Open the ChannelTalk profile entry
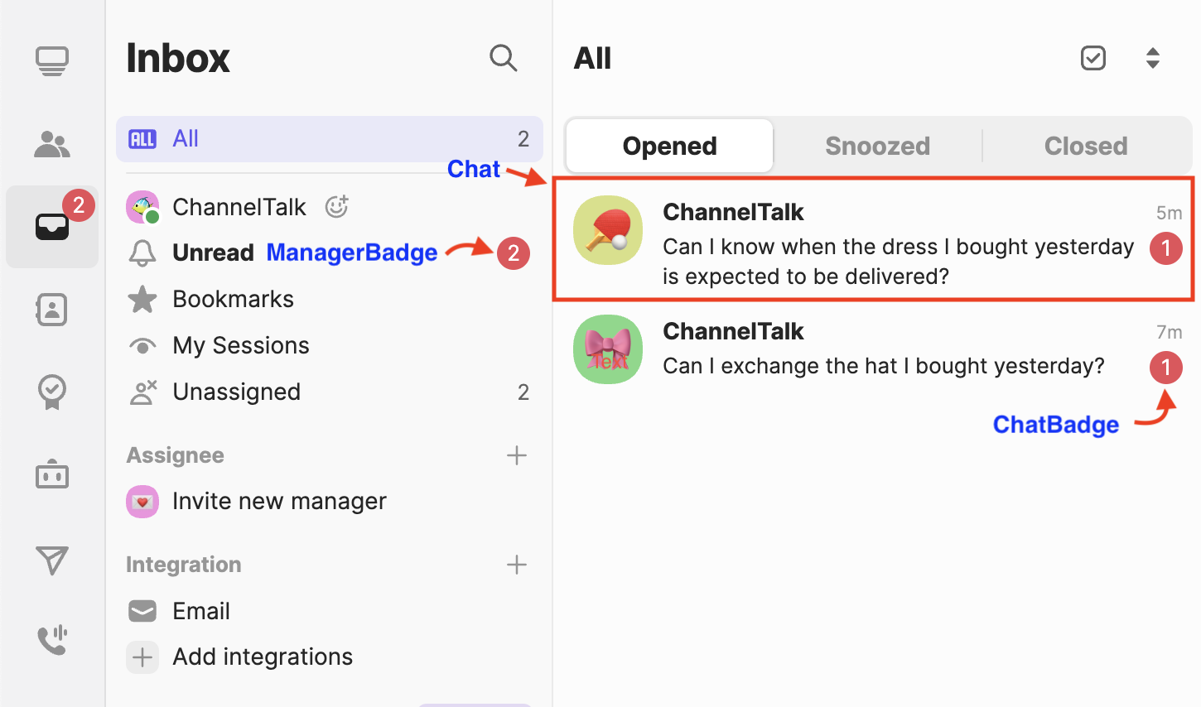This screenshot has width=1201, height=707. (x=330, y=207)
